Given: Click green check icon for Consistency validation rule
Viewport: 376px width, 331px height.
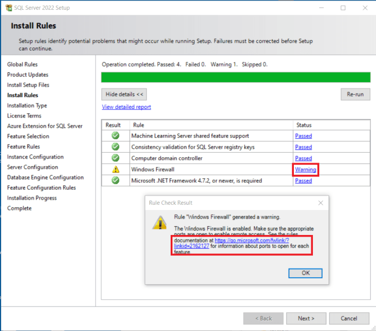Looking at the screenshot, I should (x=115, y=146).
